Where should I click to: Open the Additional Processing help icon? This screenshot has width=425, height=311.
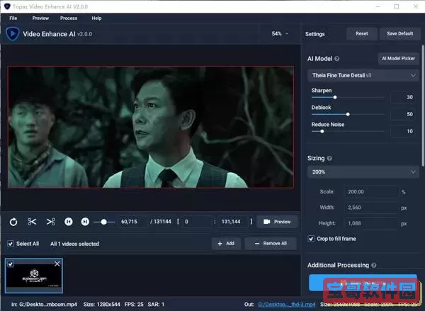[x=374, y=265]
